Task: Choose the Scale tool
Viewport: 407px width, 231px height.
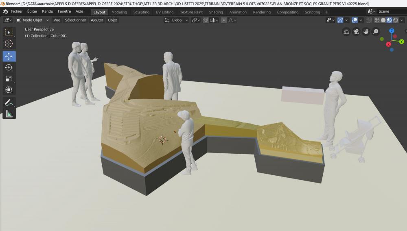Action: coord(9,78)
